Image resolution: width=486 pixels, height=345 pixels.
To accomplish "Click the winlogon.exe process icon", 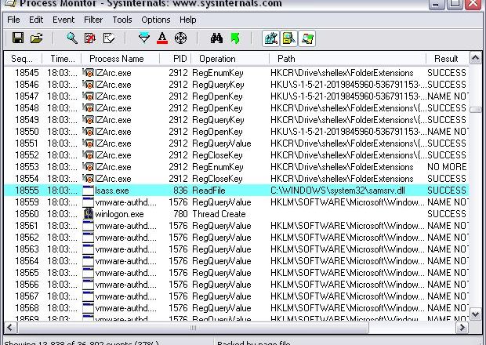I will point(89,214).
